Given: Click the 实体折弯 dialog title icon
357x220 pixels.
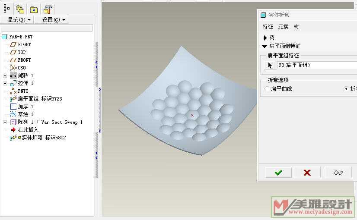Looking at the screenshot, I should [x=263, y=15].
